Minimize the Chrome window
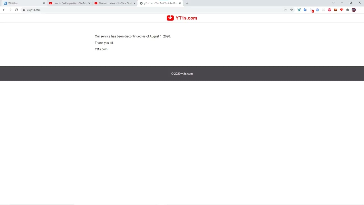 tap(342, 3)
